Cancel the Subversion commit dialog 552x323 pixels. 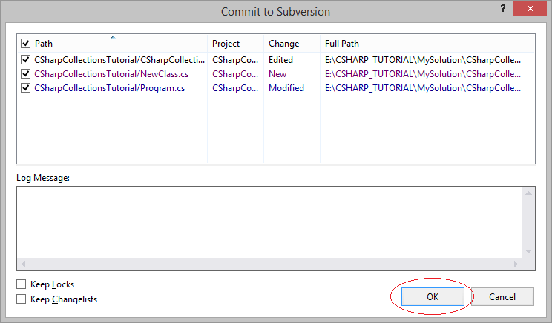502,296
